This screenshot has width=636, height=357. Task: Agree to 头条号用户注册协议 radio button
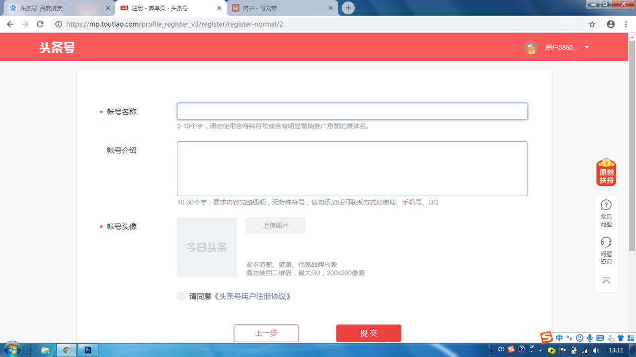click(x=181, y=296)
